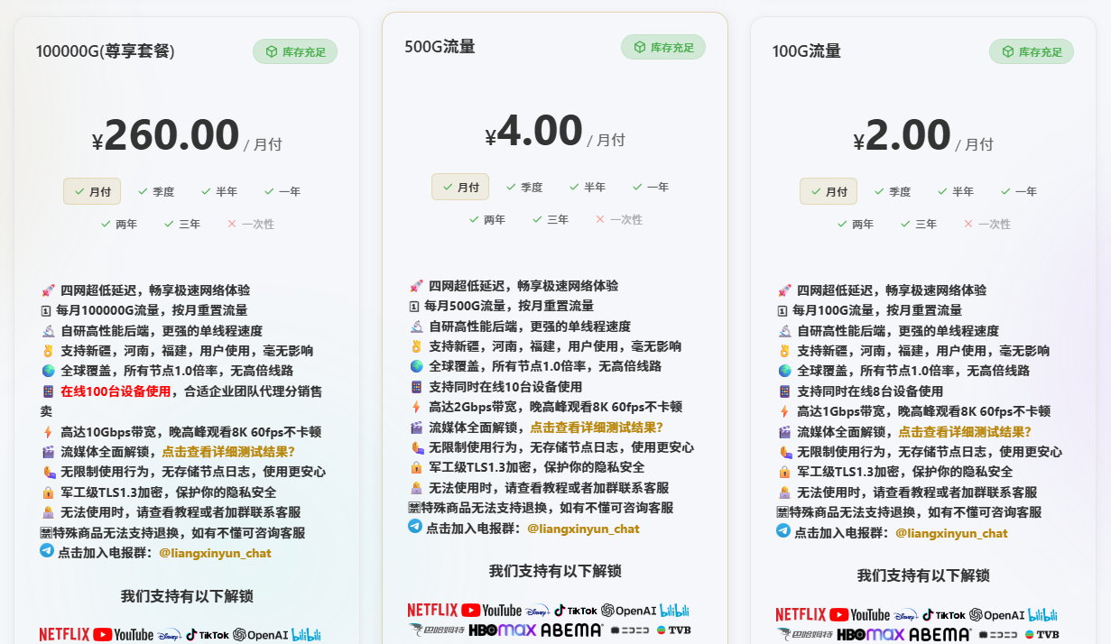Choose 两年 billing on the 500G流量 plan
Screen dimensions: 1111x644
point(487,219)
